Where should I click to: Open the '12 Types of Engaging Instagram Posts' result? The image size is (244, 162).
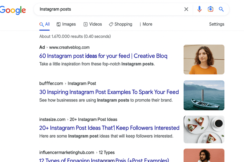pos(104,160)
